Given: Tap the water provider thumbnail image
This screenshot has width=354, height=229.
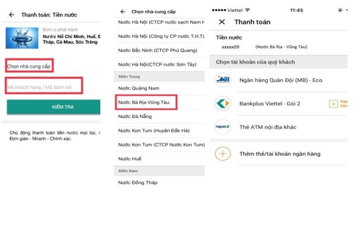Looking at the screenshot, I should tap(22, 38).
